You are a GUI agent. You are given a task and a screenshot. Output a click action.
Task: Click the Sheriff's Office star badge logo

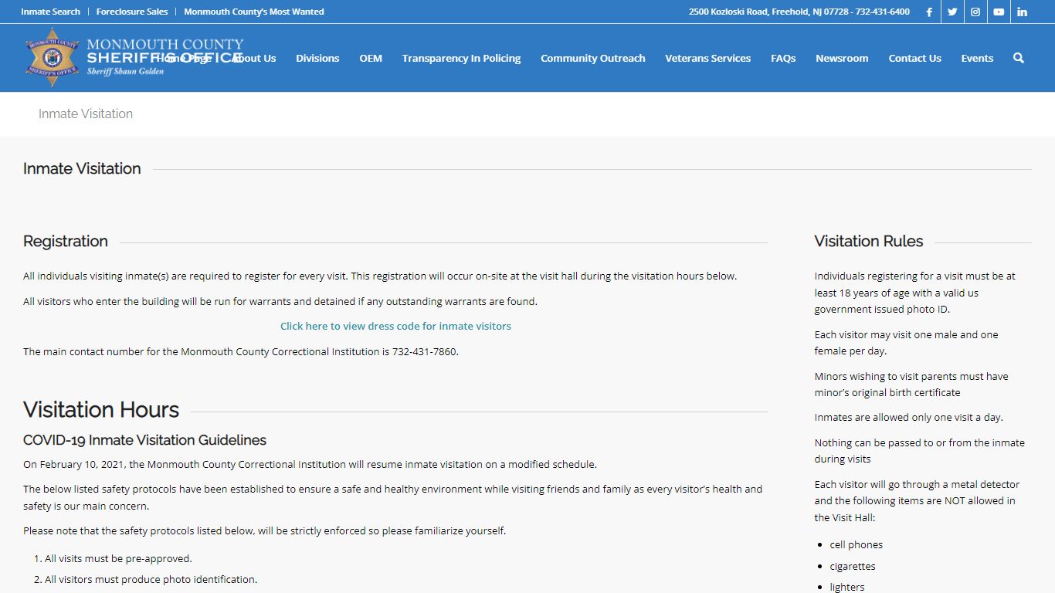point(53,57)
